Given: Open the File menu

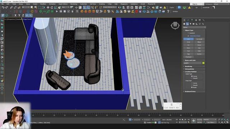Looking at the screenshot, I should 3,4.
